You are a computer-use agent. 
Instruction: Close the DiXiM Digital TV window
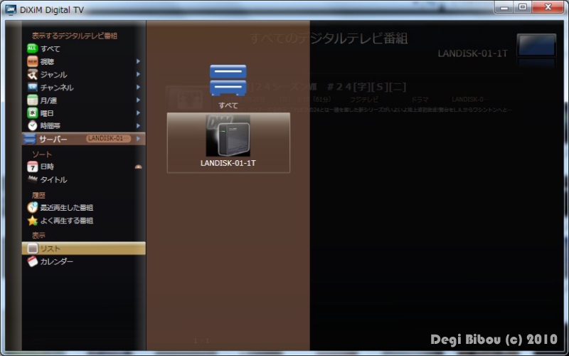(548, 7)
